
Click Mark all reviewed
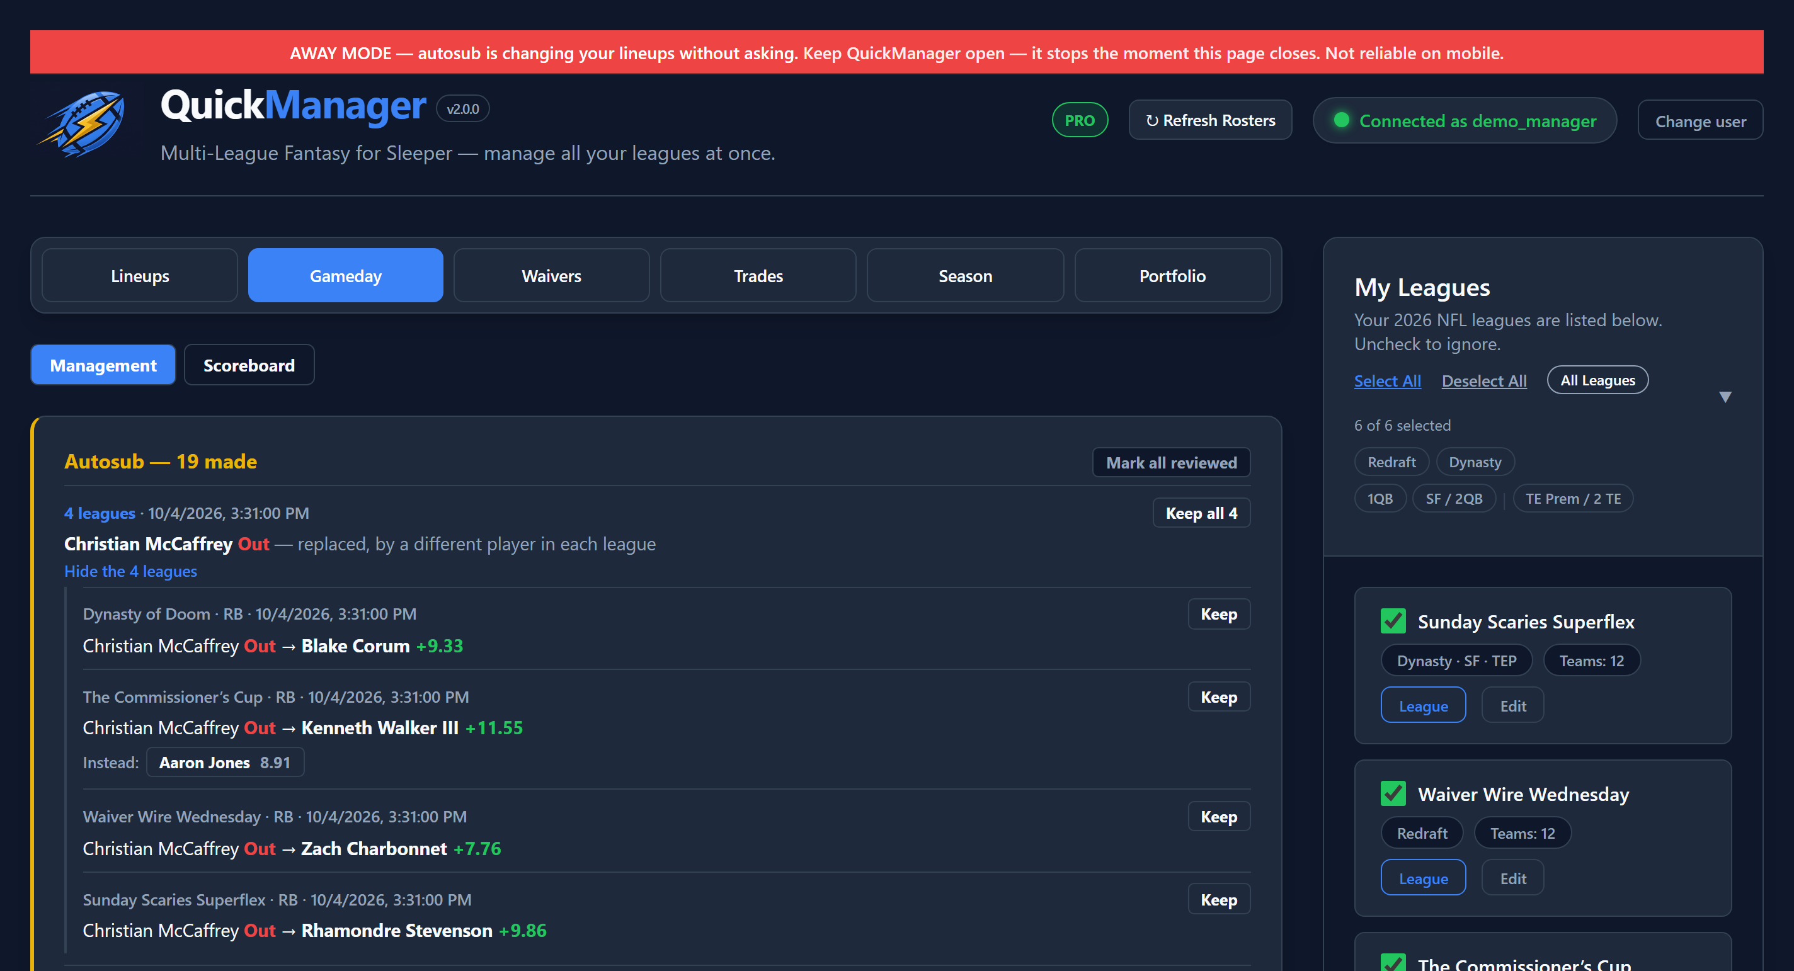[1170, 462]
